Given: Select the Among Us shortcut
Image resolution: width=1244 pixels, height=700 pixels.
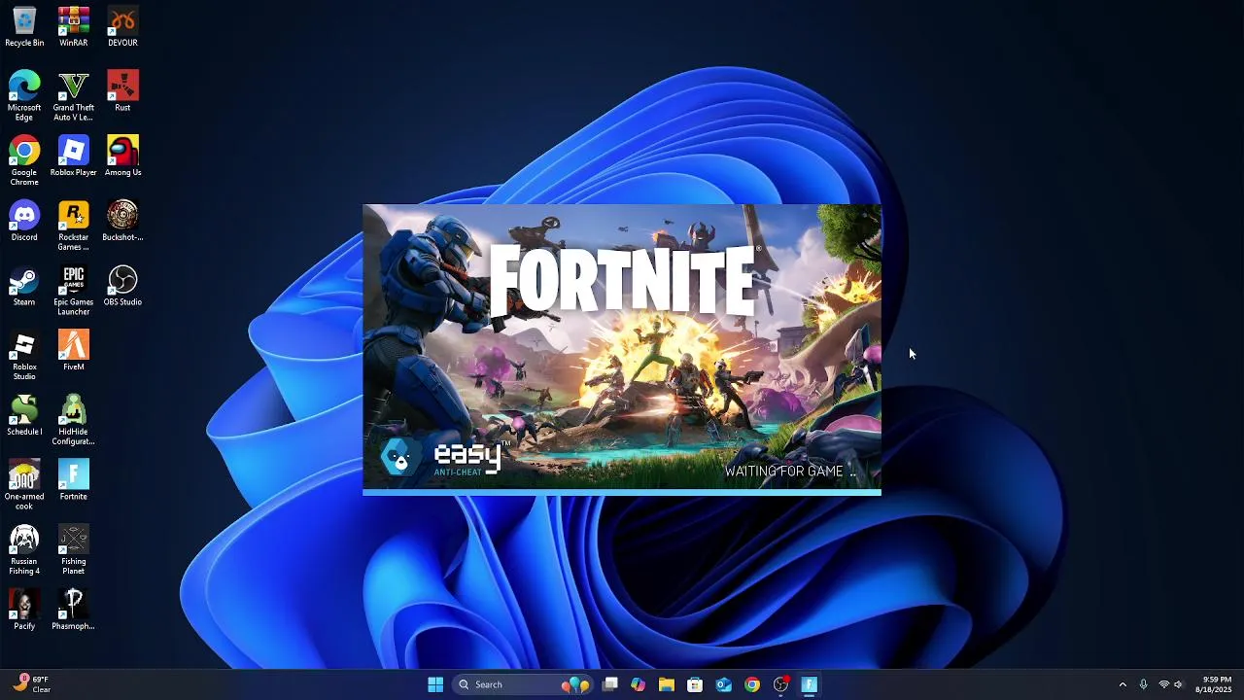Looking at the screenshot, I should tap(122, 157).
